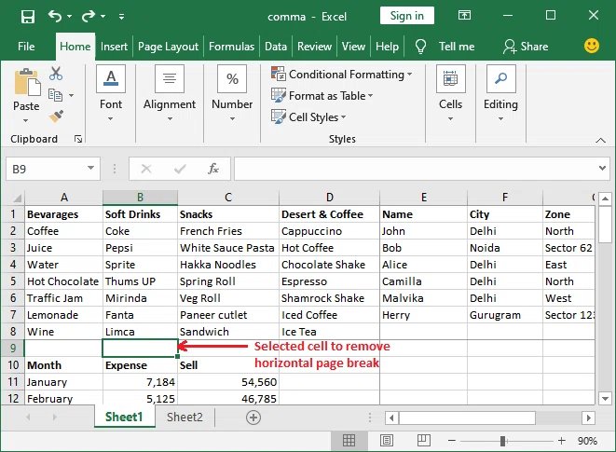Screen dimensions: 616x452
Task: Select row 5 header
Action: coord(12,281)
